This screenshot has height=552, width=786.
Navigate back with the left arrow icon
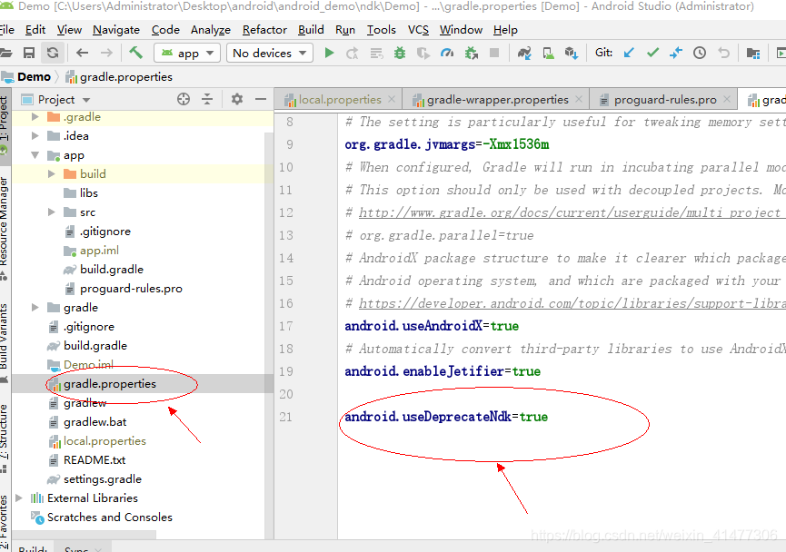82,53
